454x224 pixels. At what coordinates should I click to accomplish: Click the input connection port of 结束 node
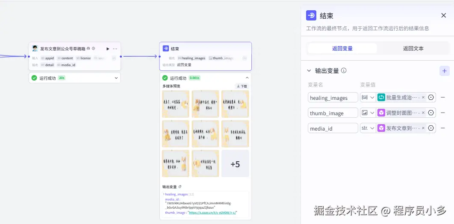pos(159,56)
